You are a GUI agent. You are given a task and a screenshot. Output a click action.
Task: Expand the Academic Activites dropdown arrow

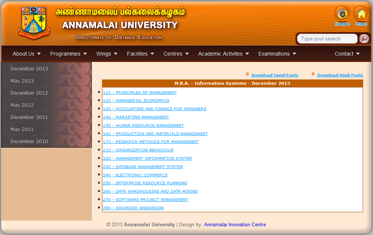pos(247,54)
